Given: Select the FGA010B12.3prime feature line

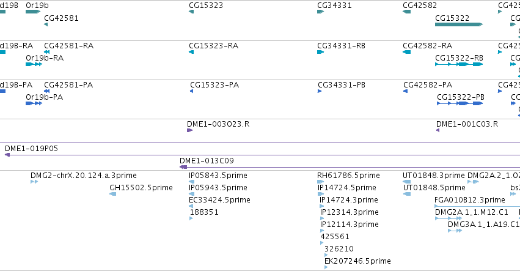Looking at the screenshot, I should [477, 206].
